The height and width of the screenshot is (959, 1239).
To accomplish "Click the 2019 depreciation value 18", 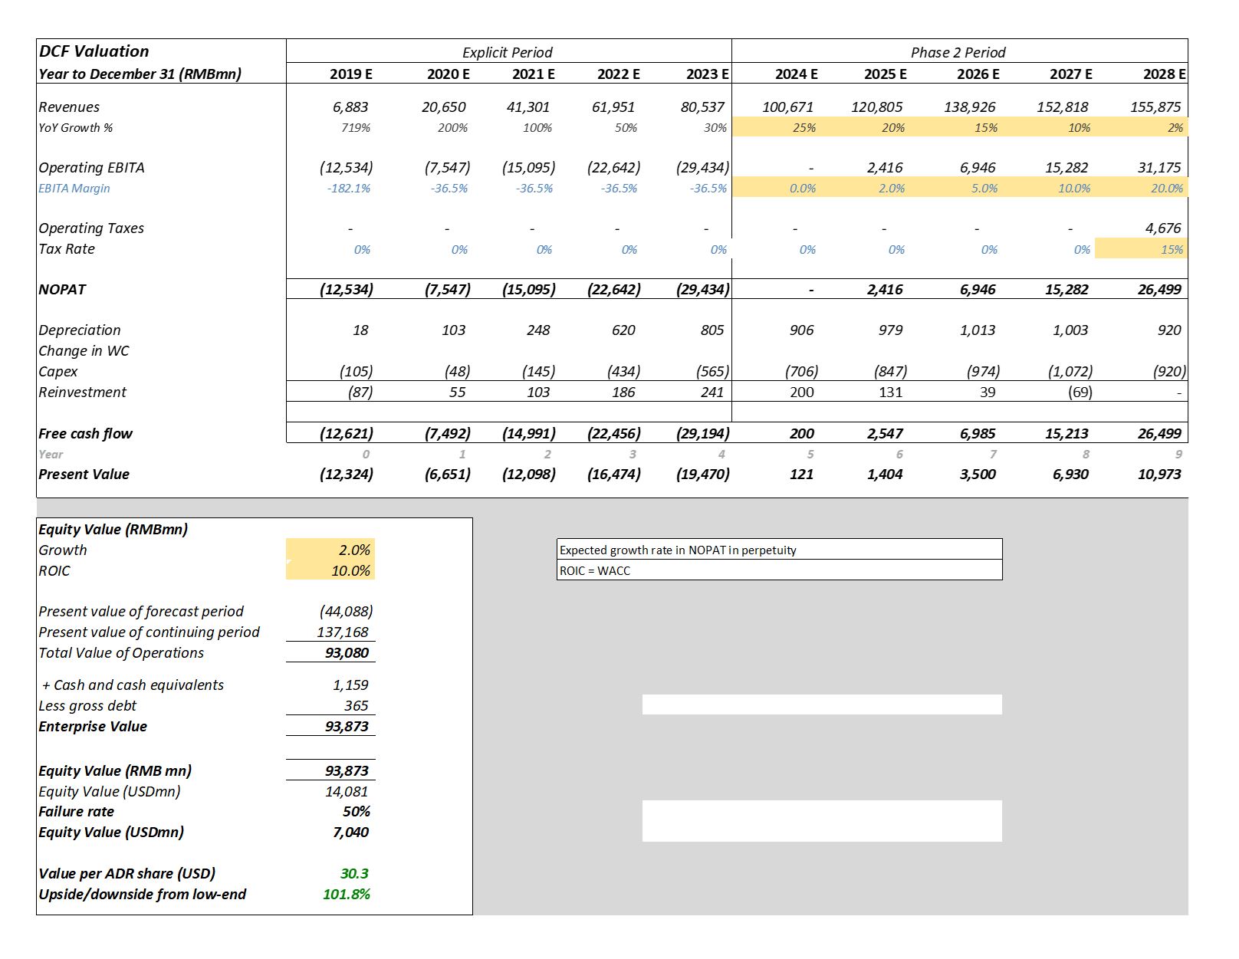I will 360,330.
